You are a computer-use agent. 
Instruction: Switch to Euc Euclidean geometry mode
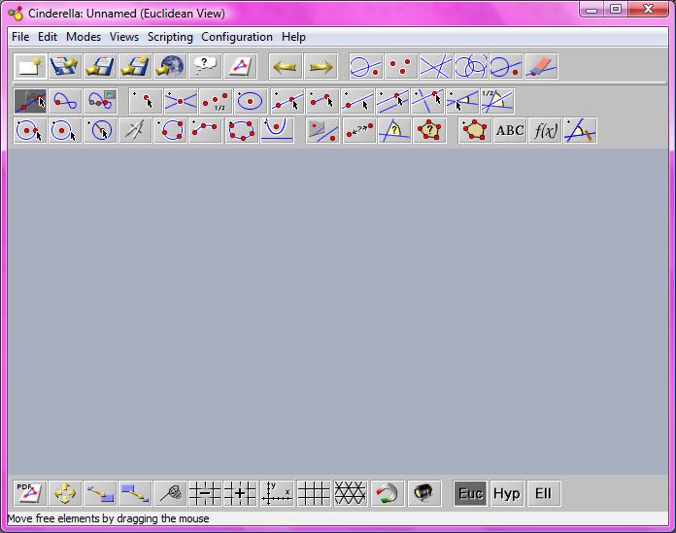point(470,493)
